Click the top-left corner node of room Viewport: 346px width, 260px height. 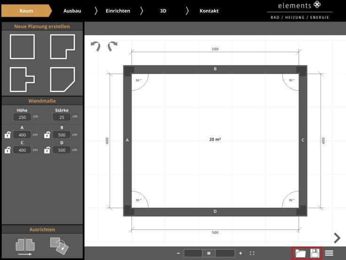coord(129,71)
